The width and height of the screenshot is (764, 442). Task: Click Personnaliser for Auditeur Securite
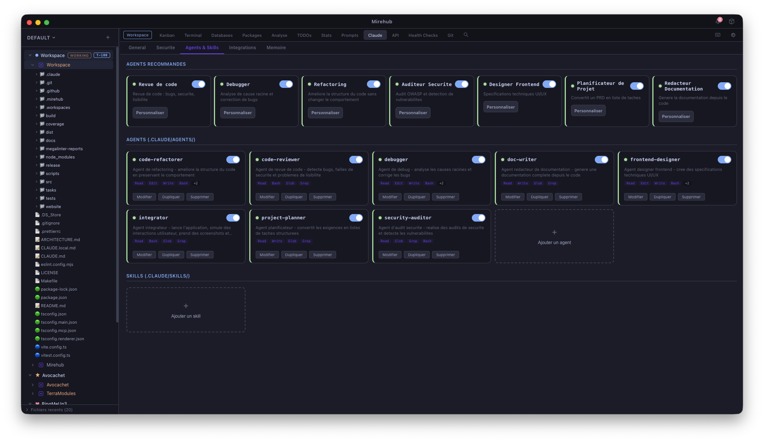pyautogui.click(x=413, y=113)
